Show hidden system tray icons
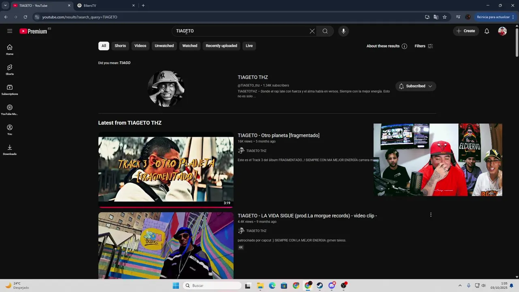Screen dimensions: 519x292 pos(460,286)
